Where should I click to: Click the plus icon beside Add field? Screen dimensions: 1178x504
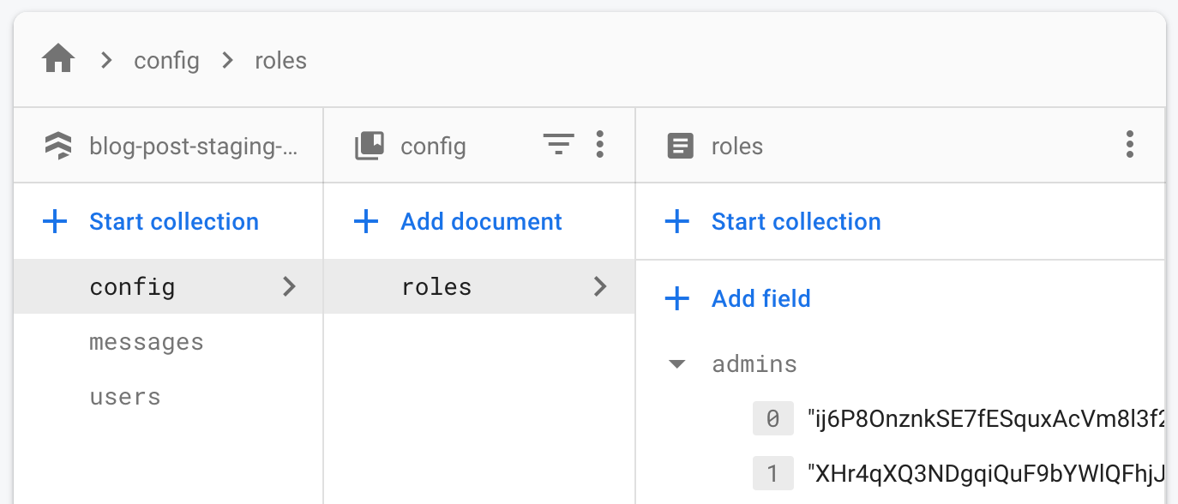pos(677,299)
